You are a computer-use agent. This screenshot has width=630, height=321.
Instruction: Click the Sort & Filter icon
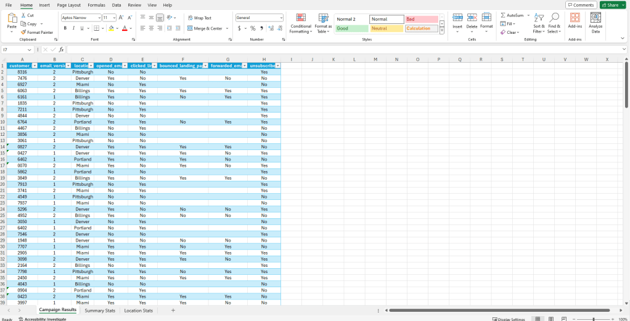tap(539, 18)
